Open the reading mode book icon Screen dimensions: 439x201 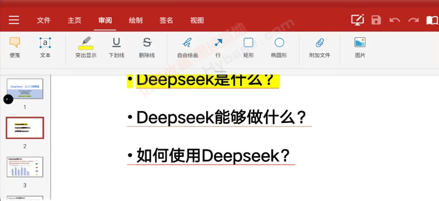click(x=432, y=20)
